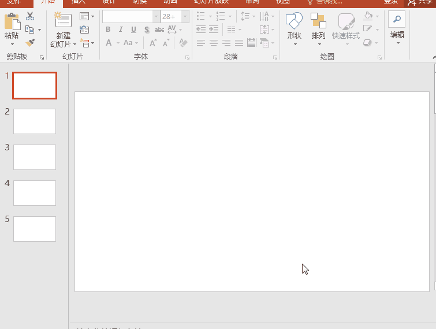Click the 共享 (Share) button

[421, 2]
